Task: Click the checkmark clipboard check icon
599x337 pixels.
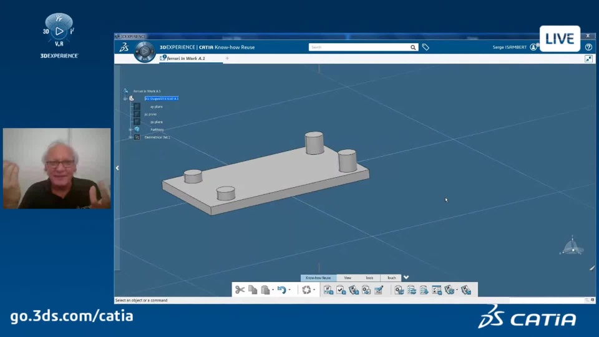Action: coord(341,290)
